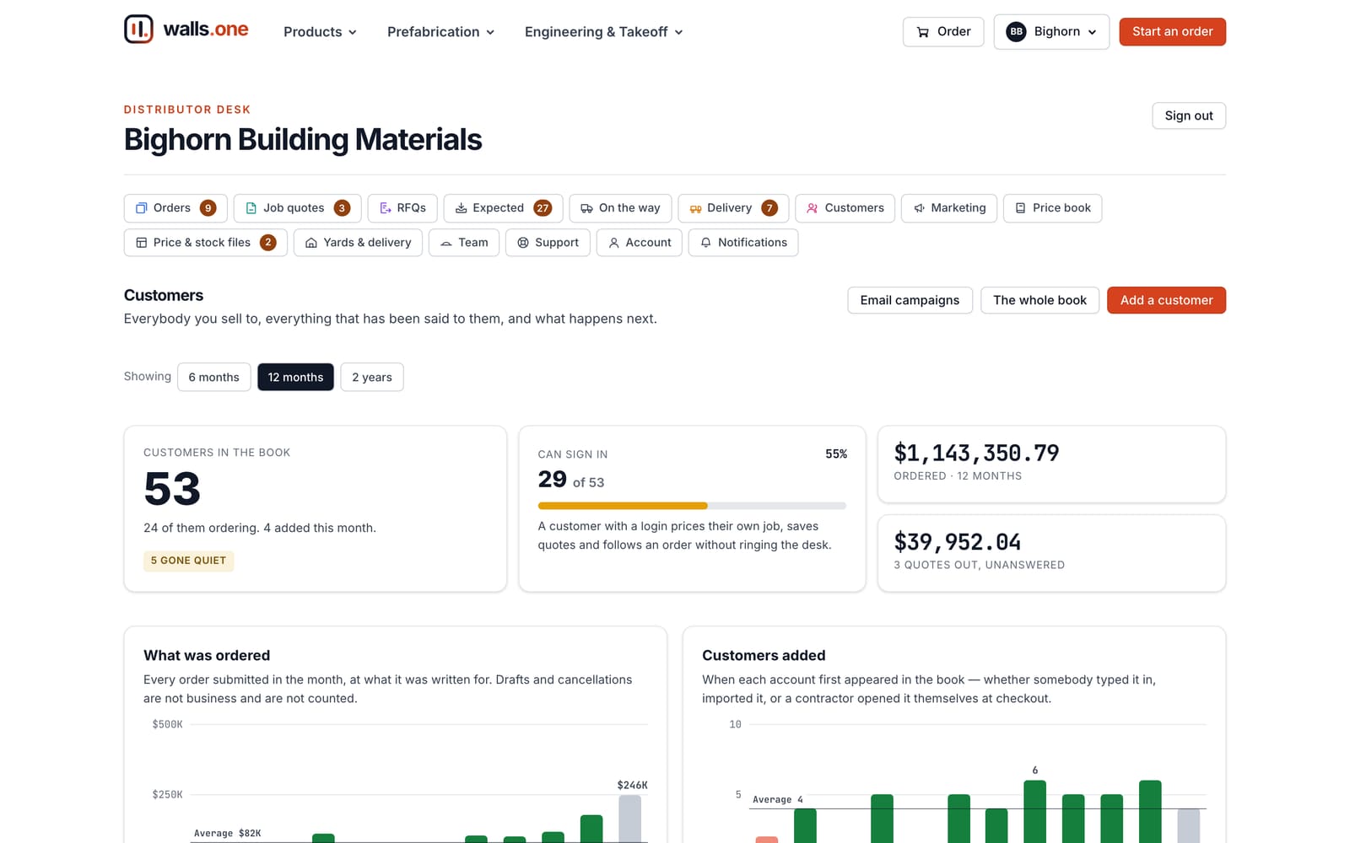The width and height of the screenshot is (1350, 843).
Task: Open Orders tab with 9 badge
Action: (175, 208)
